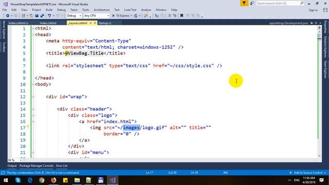Screen dimensions: 329x185
Task: Open the Any CPU platform dropdown
Action: pos(96,16)
